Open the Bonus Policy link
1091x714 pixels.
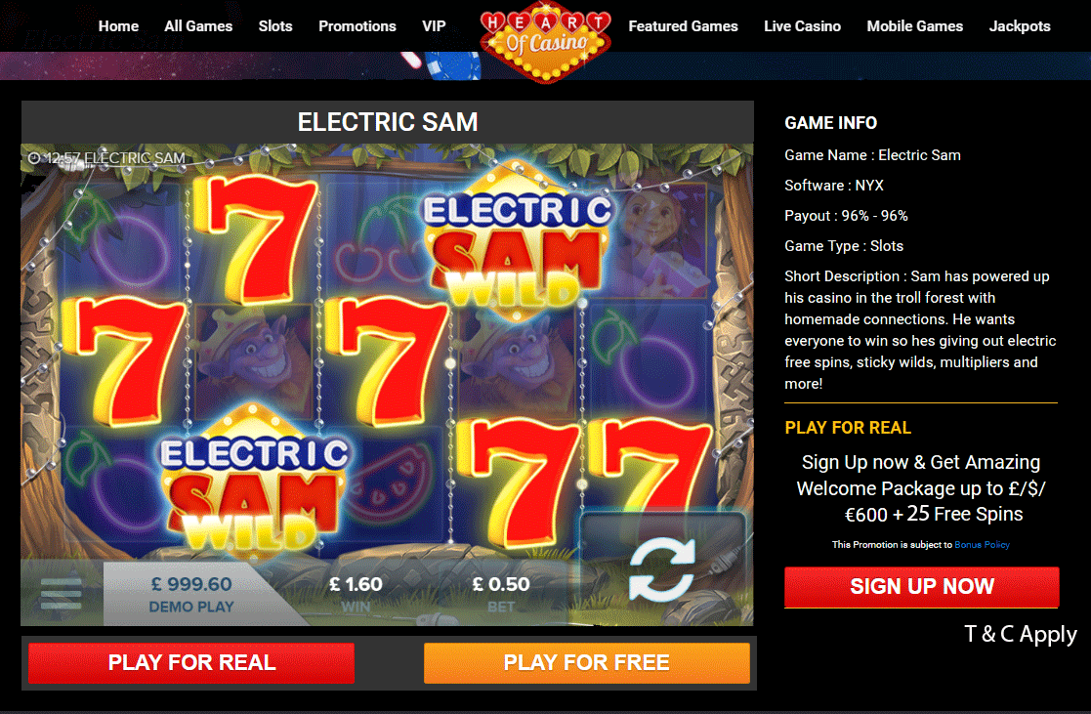tap(982, 545)
